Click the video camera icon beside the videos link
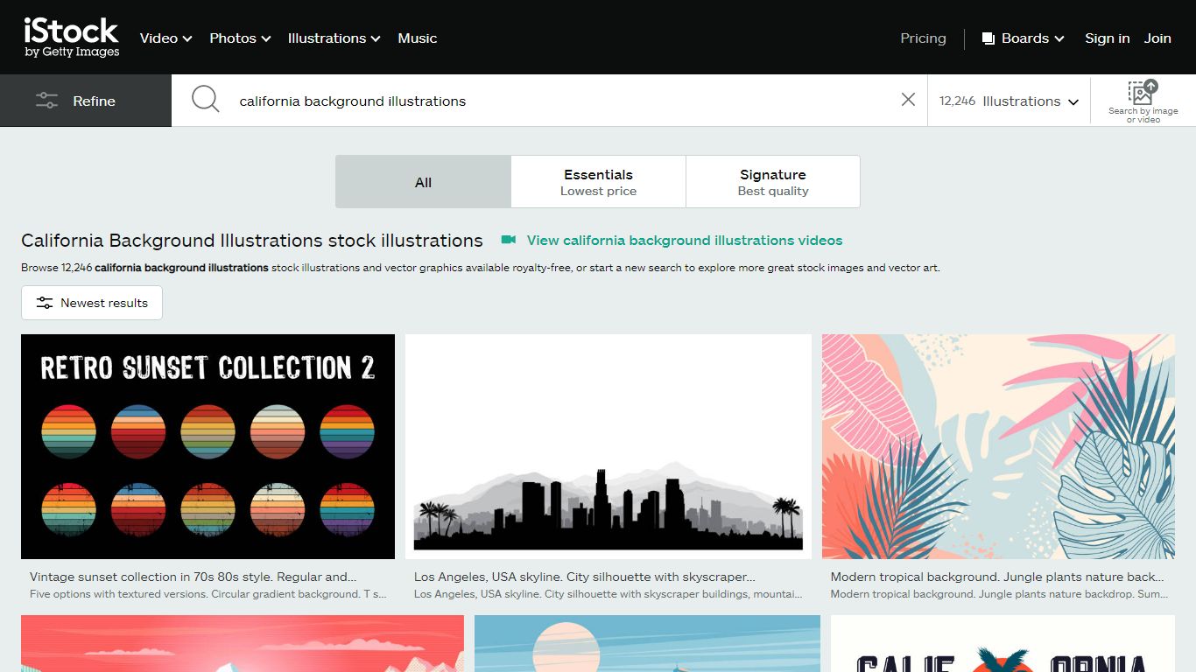Image resolution: width=1196 pixels, height=672 pixels. click(509, 240)
